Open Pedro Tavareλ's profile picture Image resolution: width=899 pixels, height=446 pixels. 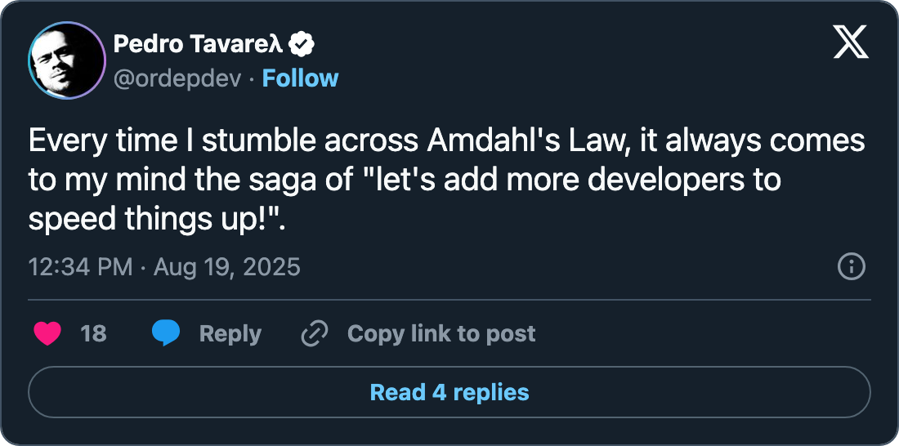[x=67, y=60]
